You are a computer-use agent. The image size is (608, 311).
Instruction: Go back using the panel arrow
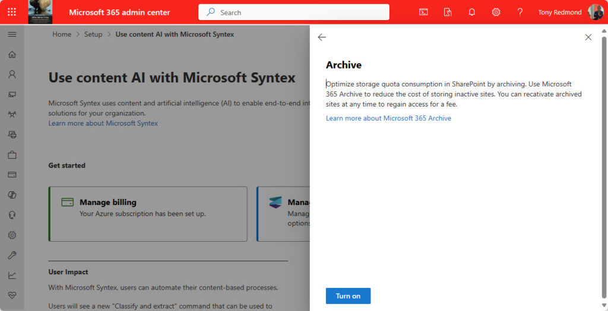pyautogui.click(x=322, y=37)
